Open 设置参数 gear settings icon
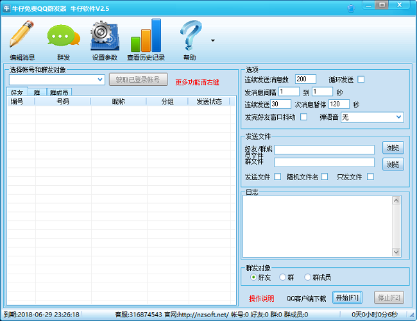The width and height of the screenshot is (417, 321). (106, 37)
